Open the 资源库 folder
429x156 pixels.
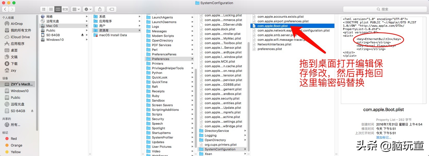coord(117,30)
